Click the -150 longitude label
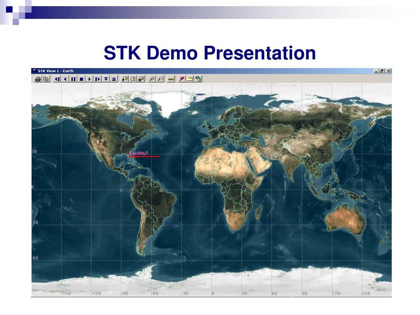Screen dimensions: 420x315 click(x=66, y=293)
